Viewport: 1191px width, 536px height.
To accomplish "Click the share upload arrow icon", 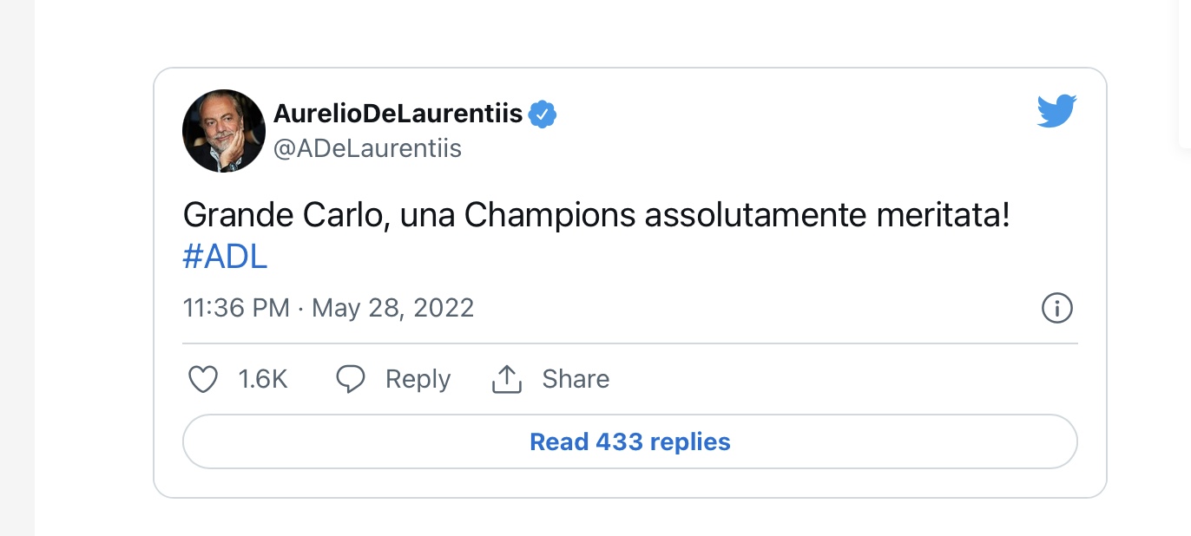I will click(506, 379).
